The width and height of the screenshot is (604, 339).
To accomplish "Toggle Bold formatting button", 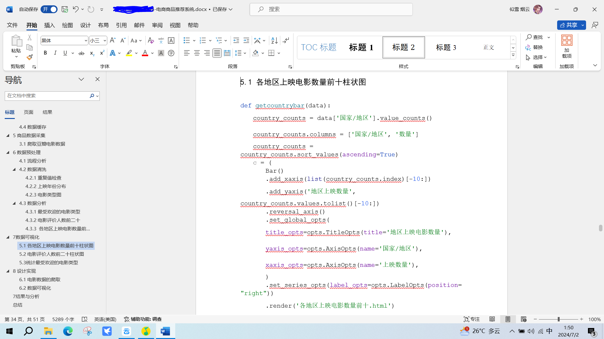I will [45, 53].
